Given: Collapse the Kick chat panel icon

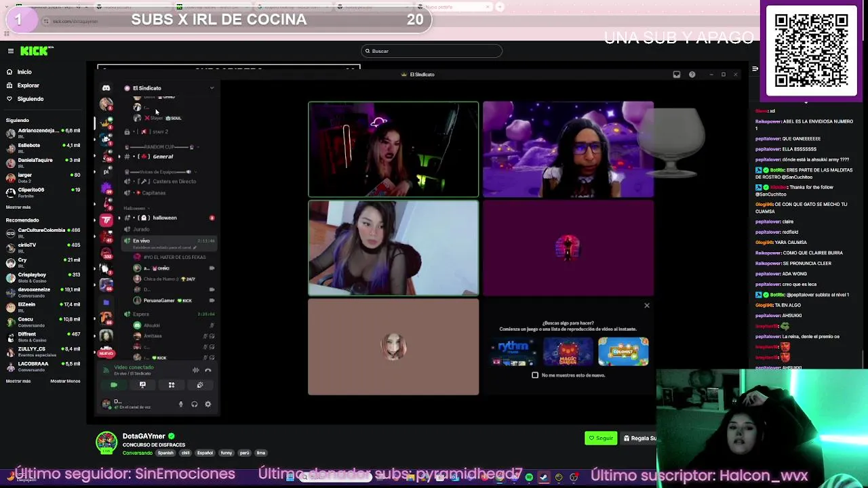Looking at the screenshot, I should 755,68.
